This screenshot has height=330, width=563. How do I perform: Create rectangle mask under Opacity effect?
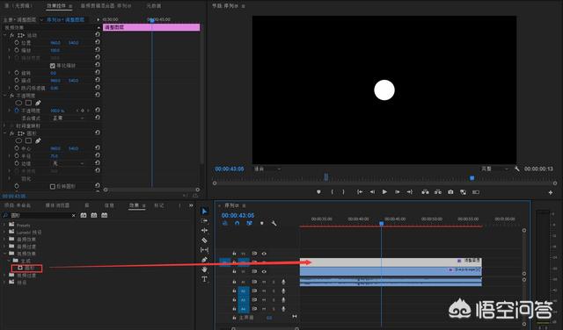(x=28, y=103)
